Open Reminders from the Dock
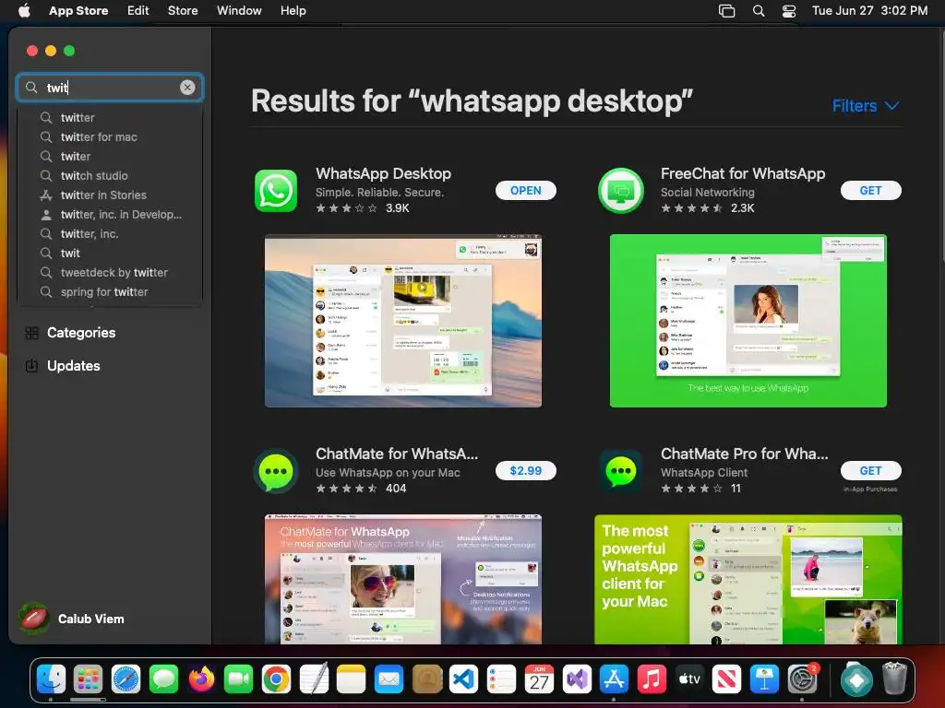 coord(501,679)
